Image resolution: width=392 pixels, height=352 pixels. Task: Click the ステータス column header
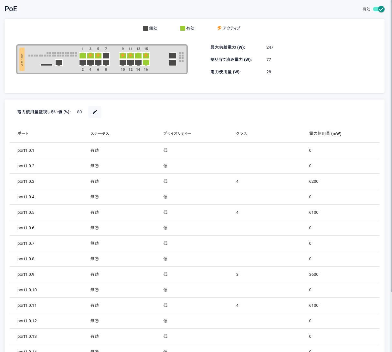pyautogui.click(x=100, y=133)
